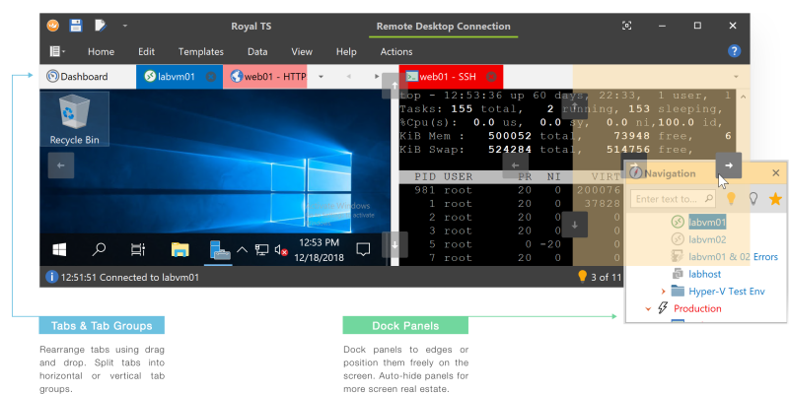The height and width of the screenshot is (394, 789).
Task: Toggle the orange lightbulb filter in Navigation
Action: click(x=732, y=199)
